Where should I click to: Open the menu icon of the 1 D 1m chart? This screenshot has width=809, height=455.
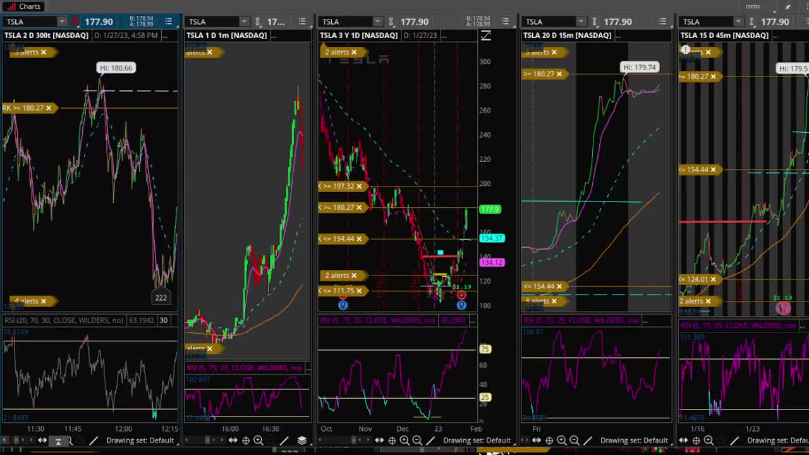pyautogui.click(x=302, y=21)
